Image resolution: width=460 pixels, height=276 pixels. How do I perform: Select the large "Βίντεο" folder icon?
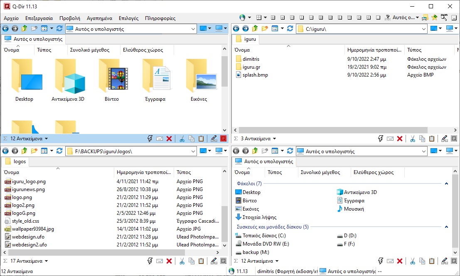coord(112,80)
